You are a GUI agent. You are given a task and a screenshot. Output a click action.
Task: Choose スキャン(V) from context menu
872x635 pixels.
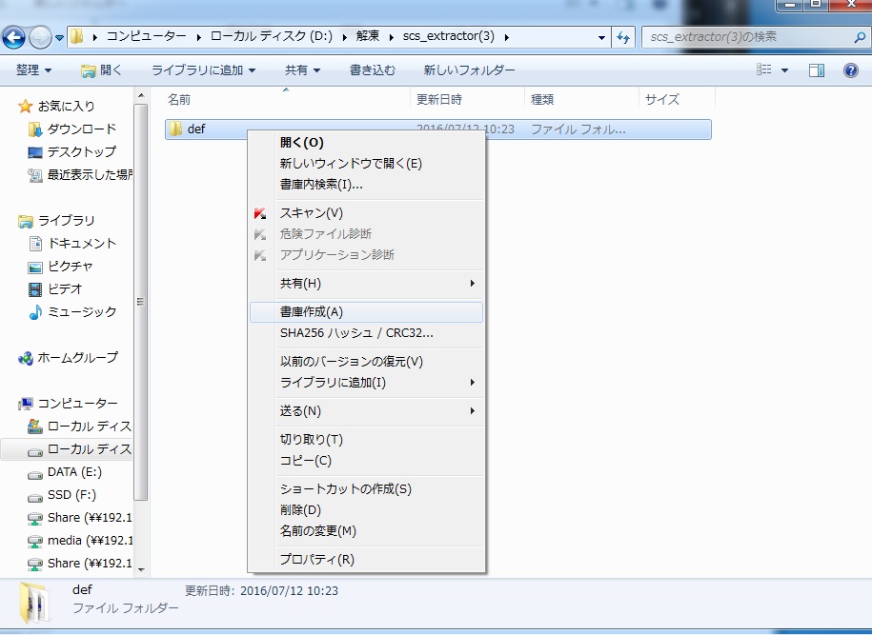pyautogui.click(x=367, y=213)
